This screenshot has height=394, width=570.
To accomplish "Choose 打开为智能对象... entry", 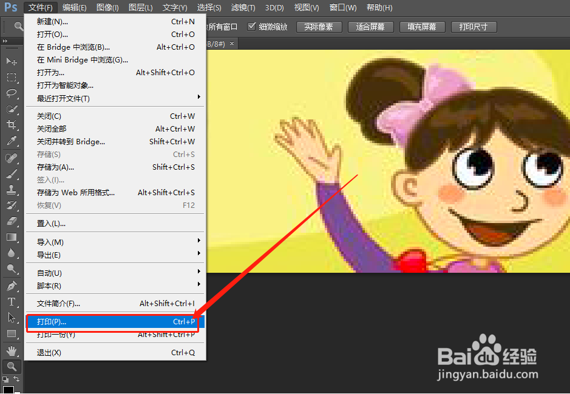I will point(115,85).
